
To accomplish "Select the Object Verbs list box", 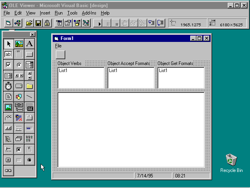I will [81, 78].
